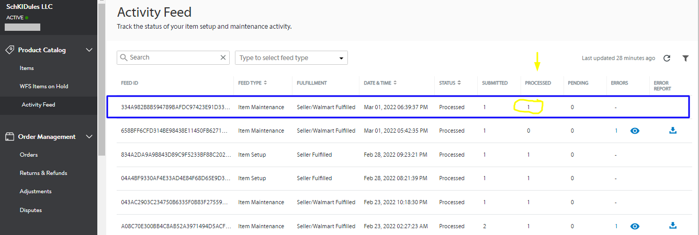The image size is (699, 235).
Task: Collapse the Order Management section chevron
Action: tap(89, 137)
